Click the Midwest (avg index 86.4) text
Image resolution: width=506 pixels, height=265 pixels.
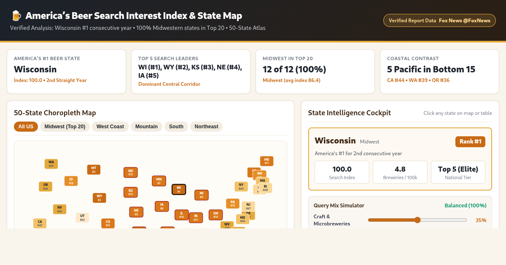[x=291, y=80]
